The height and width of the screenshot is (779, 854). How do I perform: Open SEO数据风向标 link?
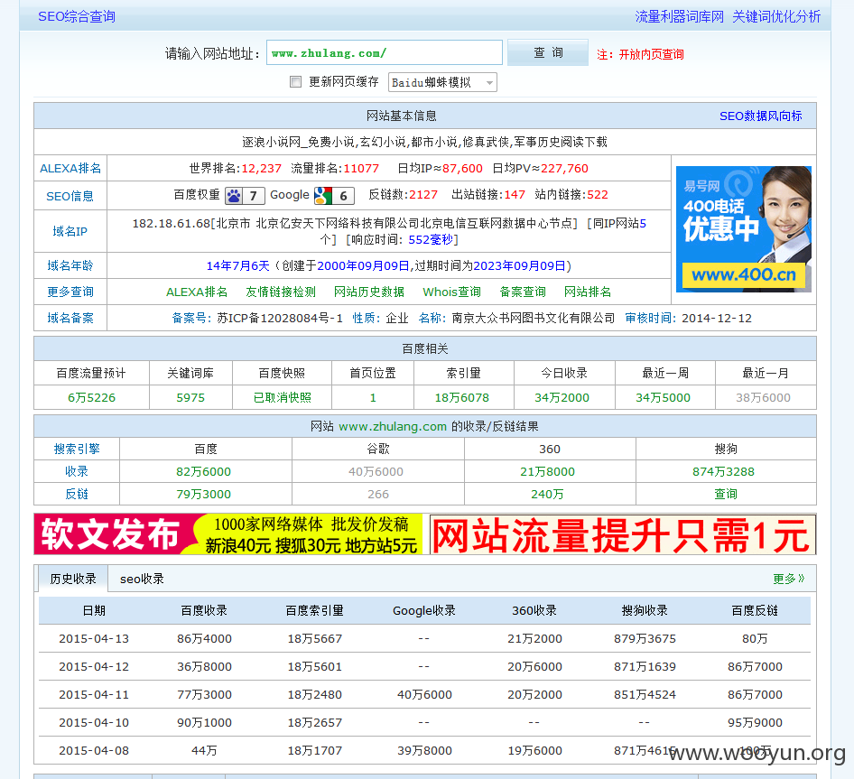point(760,116)
